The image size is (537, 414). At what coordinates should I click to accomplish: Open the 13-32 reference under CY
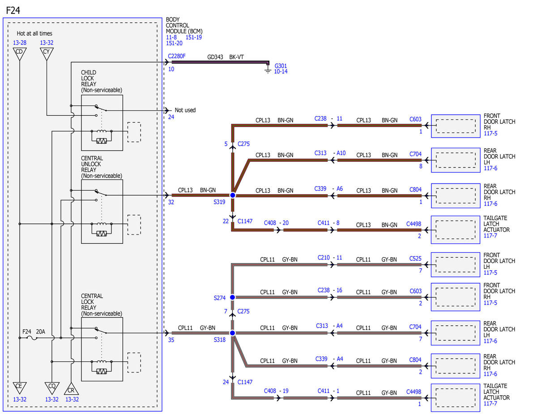(x=47, y=43)
